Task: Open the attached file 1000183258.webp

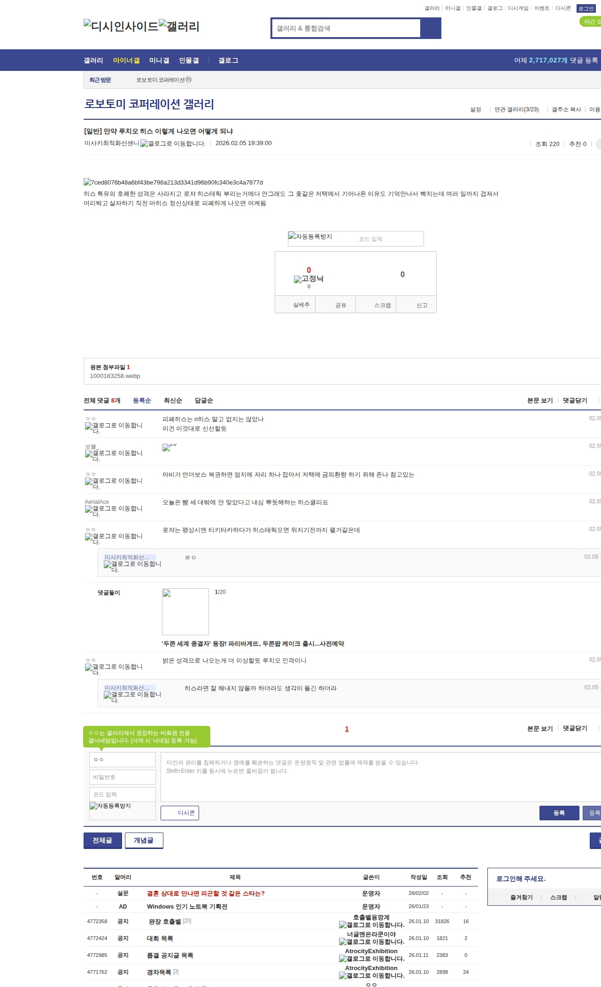Action: (x=115, y=376)
